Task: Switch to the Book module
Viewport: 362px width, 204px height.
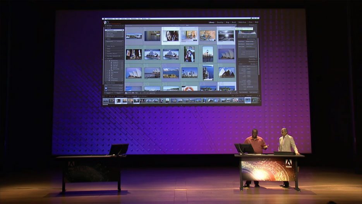Action: coord(234,22)
